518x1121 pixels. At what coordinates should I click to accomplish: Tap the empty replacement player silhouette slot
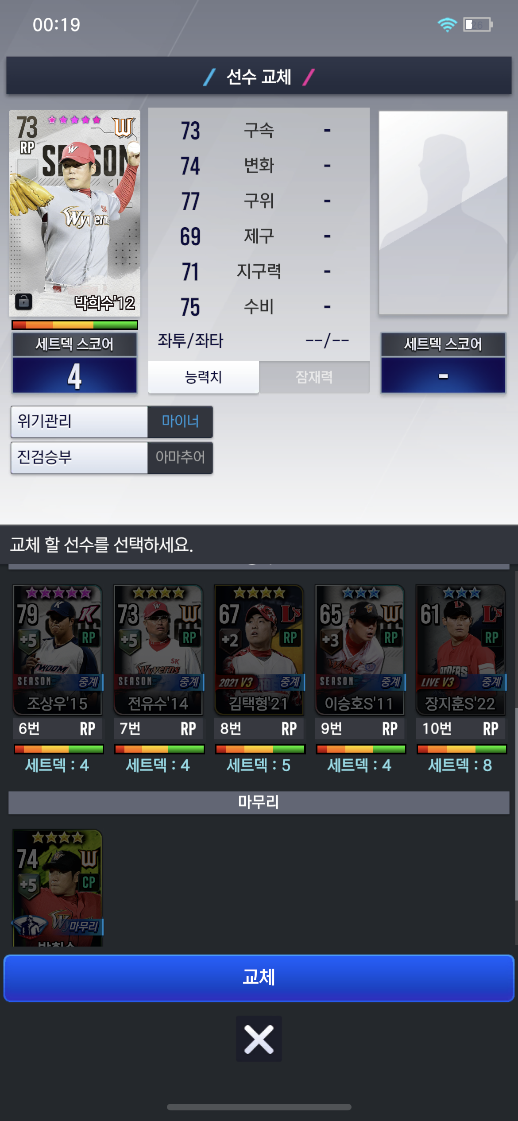(443, 213)
